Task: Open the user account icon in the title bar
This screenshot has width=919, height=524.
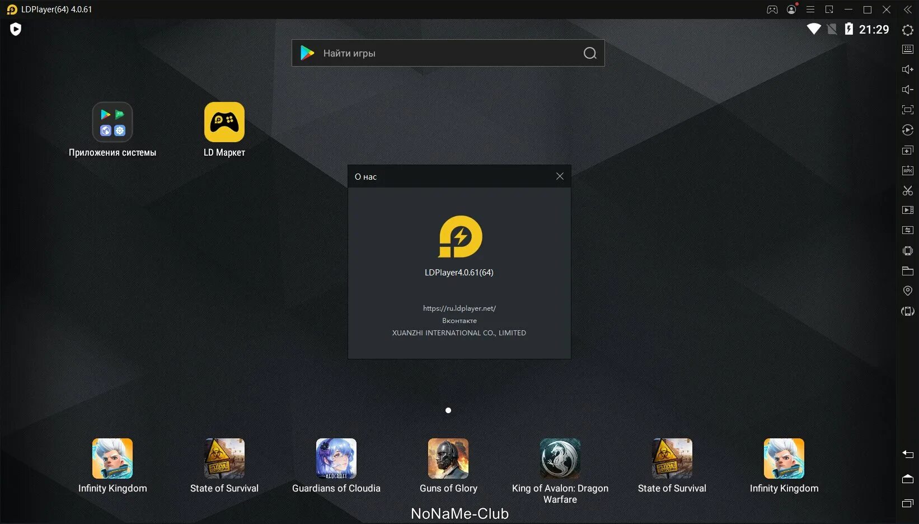Action: [x=791, y=10]
